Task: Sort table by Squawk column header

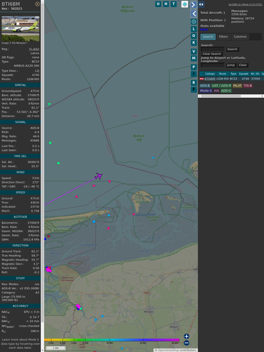Action: (243, 74)
